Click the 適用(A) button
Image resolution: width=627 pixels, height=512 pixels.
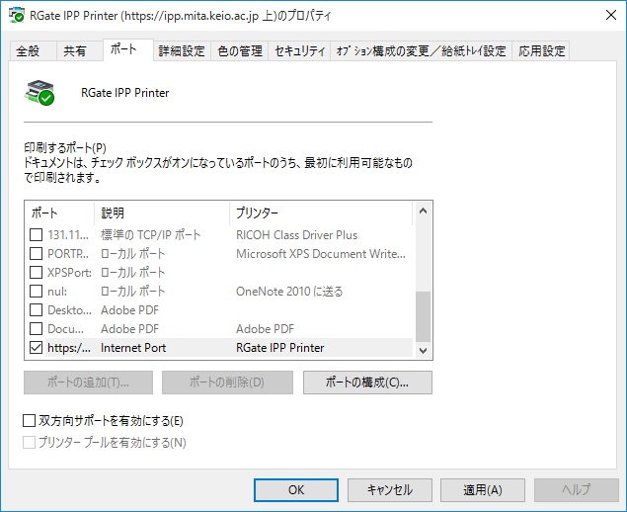pos(484,490)
